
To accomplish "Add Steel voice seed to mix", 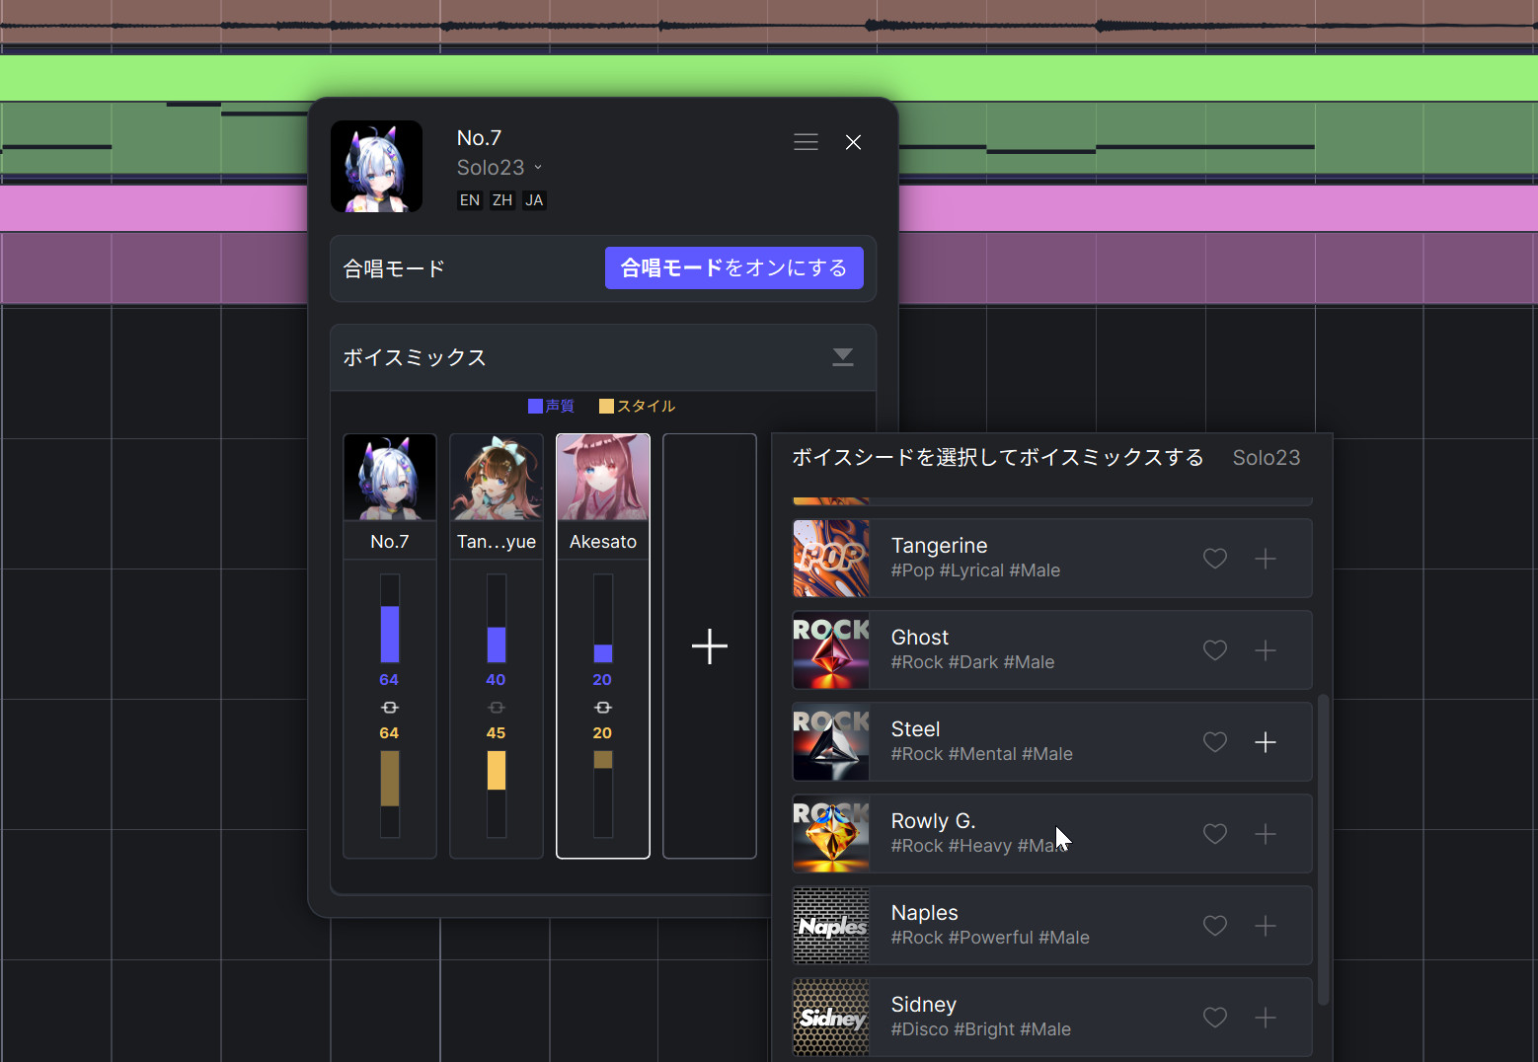I will pyautogui.click(x=1265, y=742).
